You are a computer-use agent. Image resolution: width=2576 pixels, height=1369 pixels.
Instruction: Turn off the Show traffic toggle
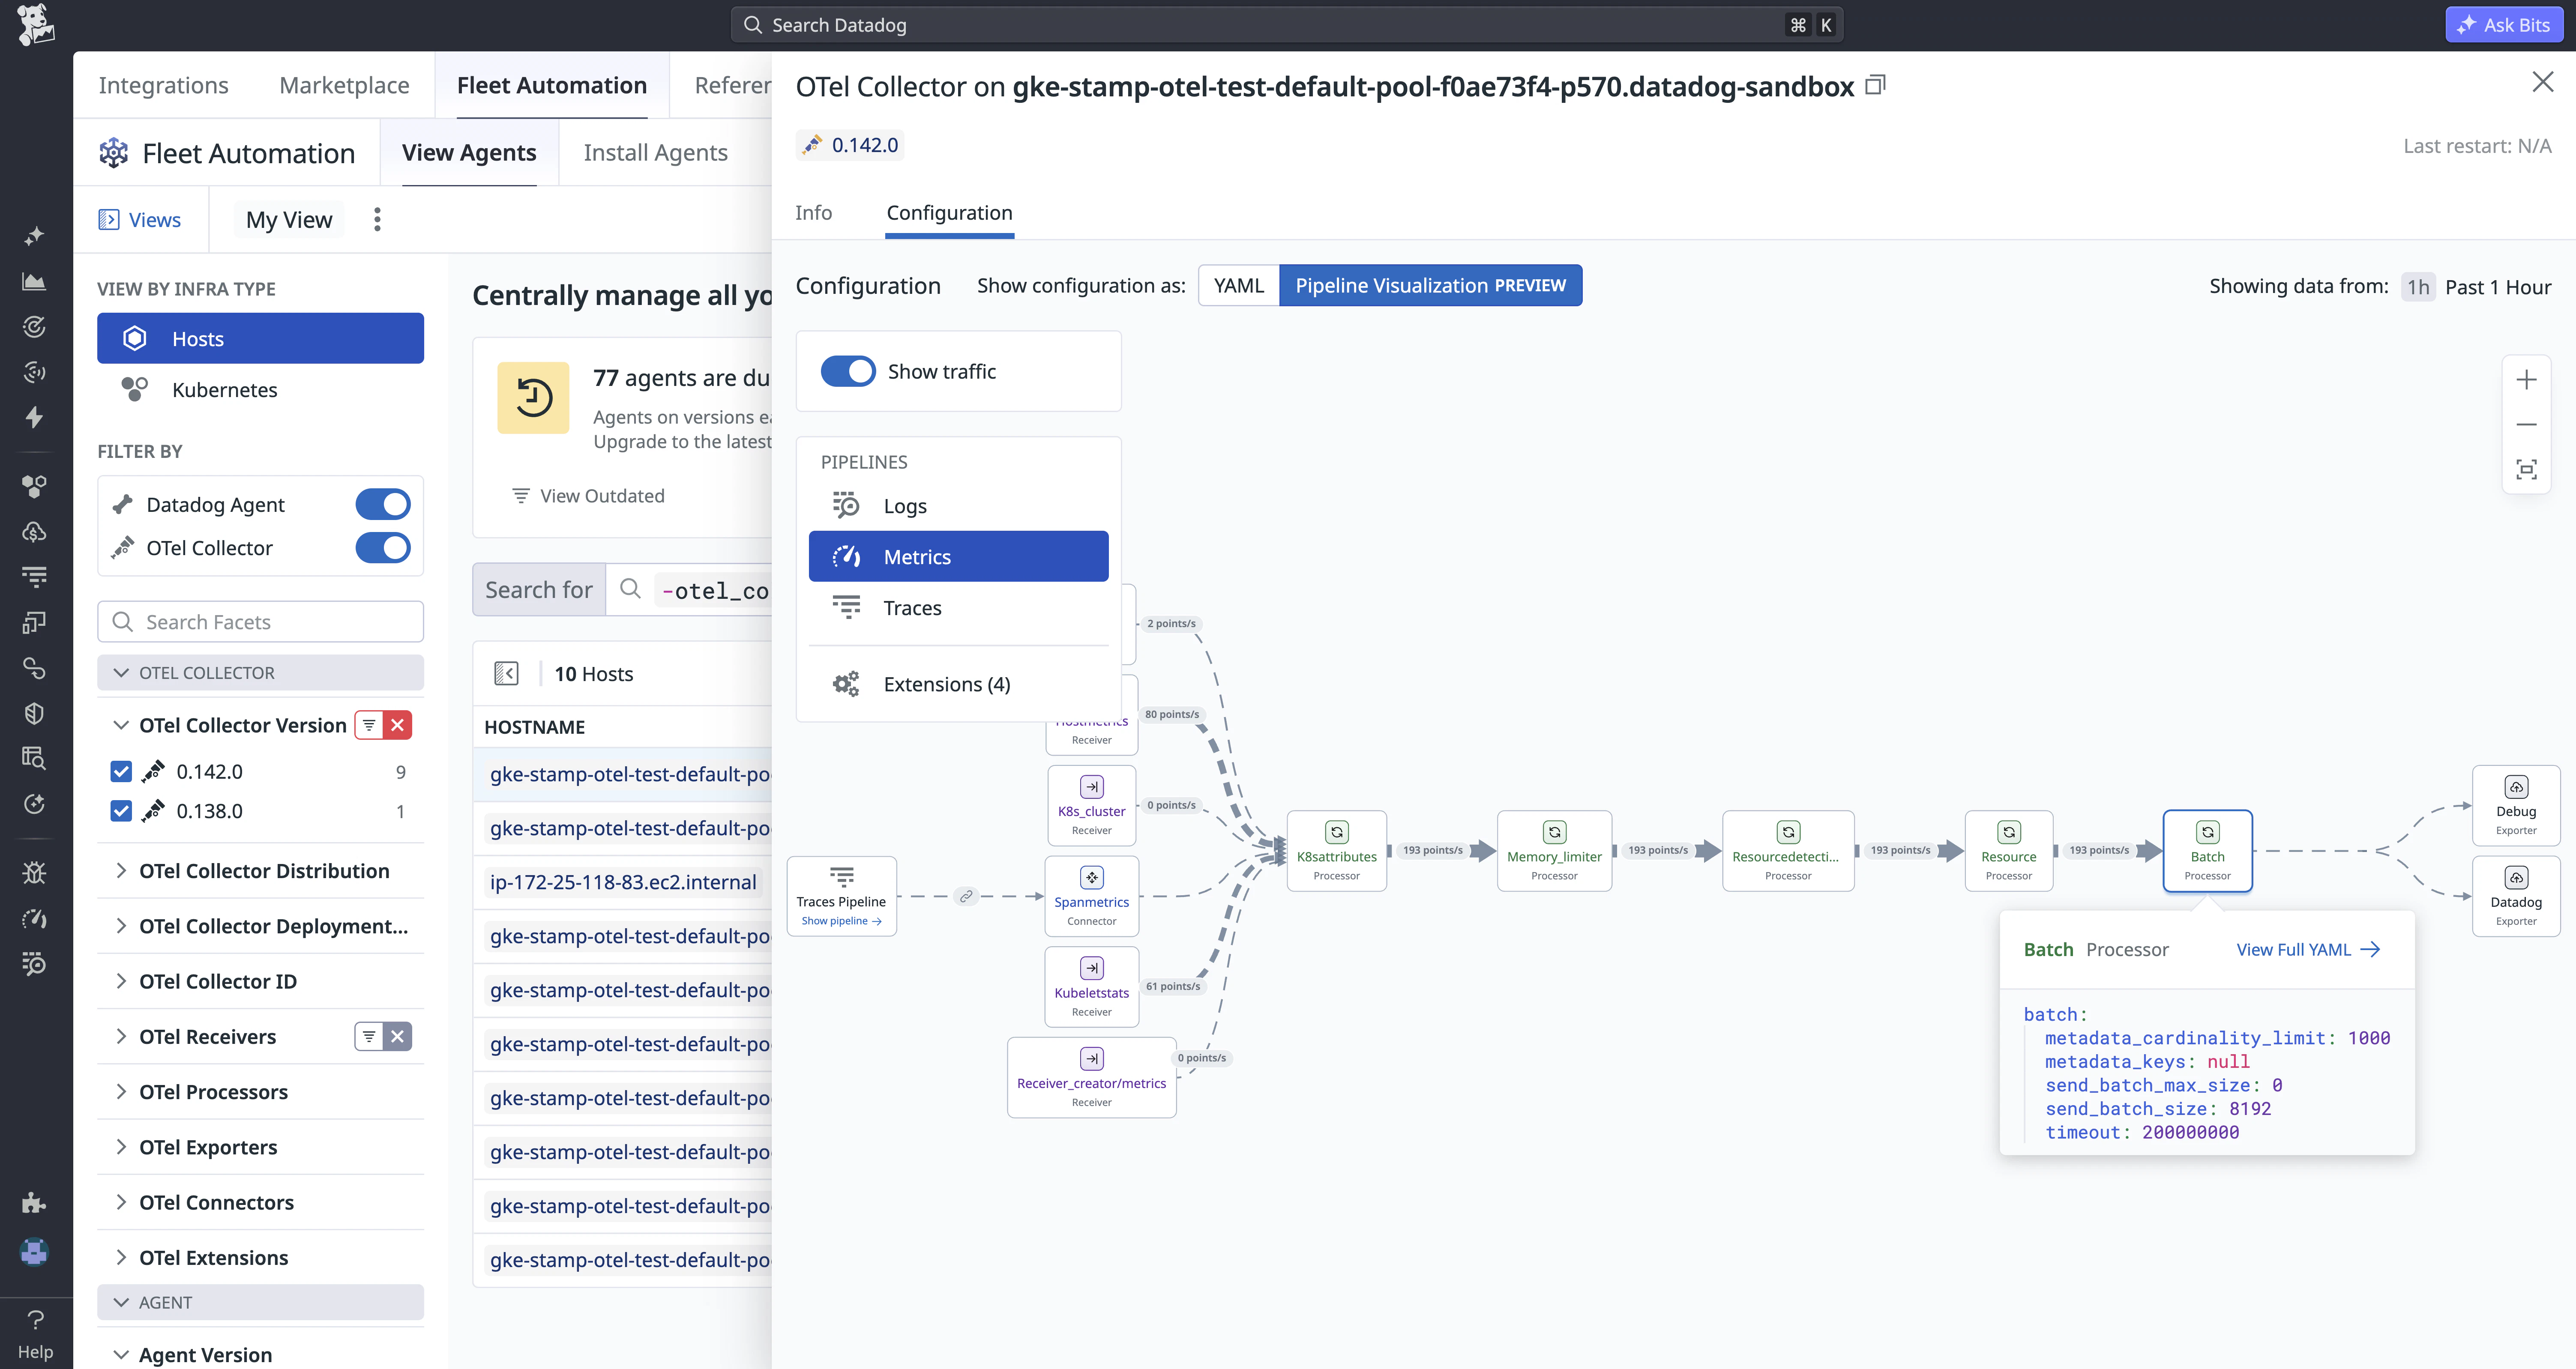(847, 372)
